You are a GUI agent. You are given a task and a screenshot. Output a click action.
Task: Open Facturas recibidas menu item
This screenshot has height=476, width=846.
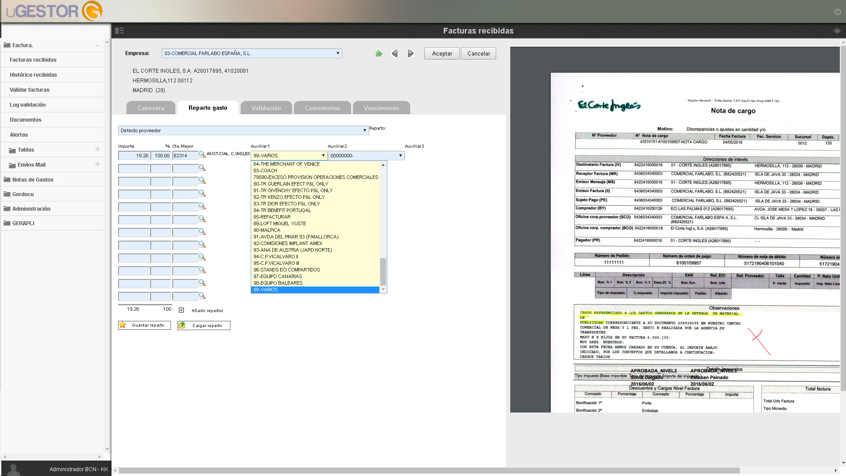[x=52, y=60]
